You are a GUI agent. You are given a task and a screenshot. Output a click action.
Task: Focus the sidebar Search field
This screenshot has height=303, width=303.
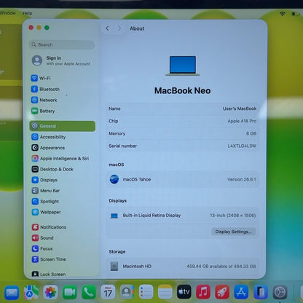tap(62, 44)
